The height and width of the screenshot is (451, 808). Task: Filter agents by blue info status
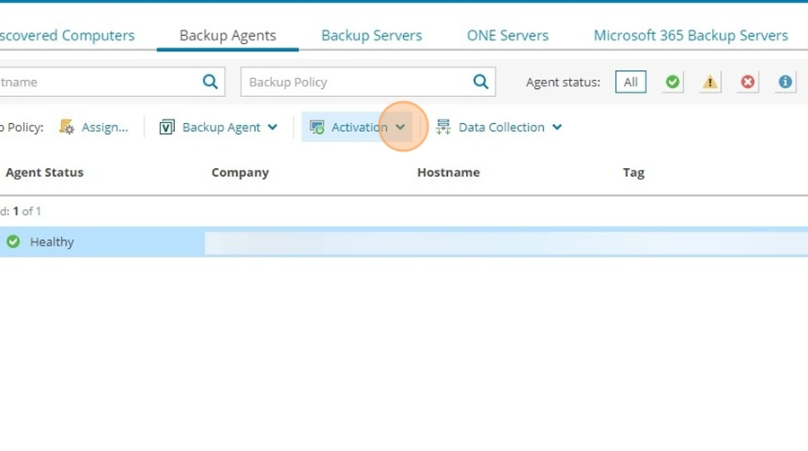pyautogui.click(x=785, y=82)
